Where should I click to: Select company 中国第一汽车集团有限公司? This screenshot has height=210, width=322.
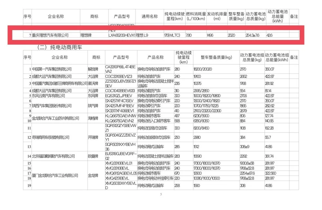click(x=52, y=69)
